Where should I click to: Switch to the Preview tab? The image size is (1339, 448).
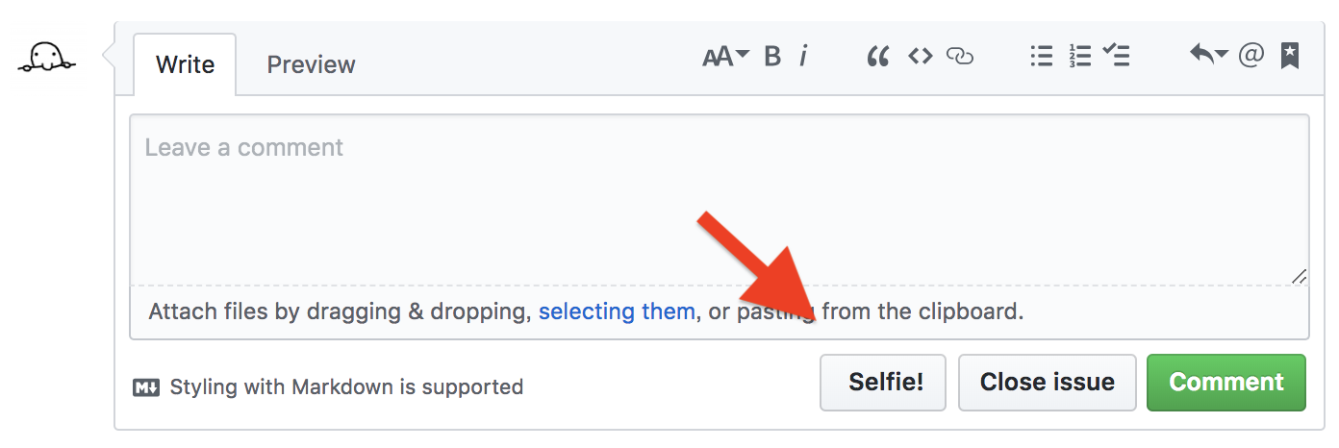click(x=311, y=64)
